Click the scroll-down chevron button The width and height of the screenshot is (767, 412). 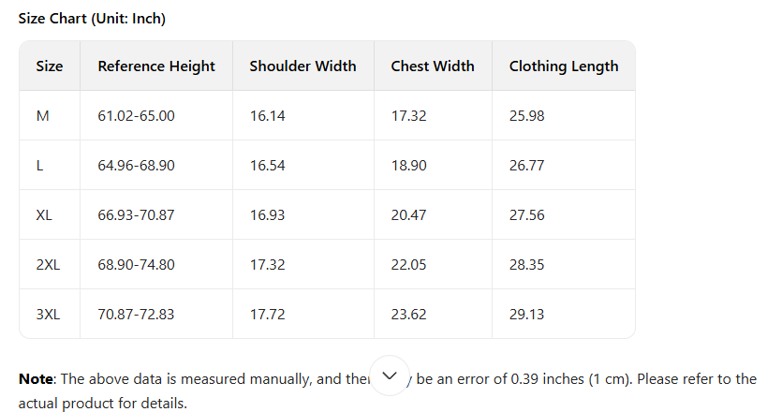coord(390,375)
